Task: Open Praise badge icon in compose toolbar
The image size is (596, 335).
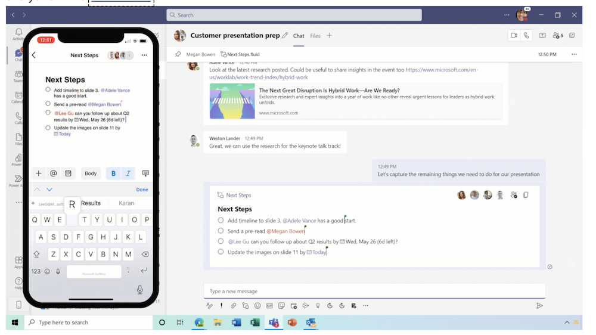Action: [x=318, y=306]
